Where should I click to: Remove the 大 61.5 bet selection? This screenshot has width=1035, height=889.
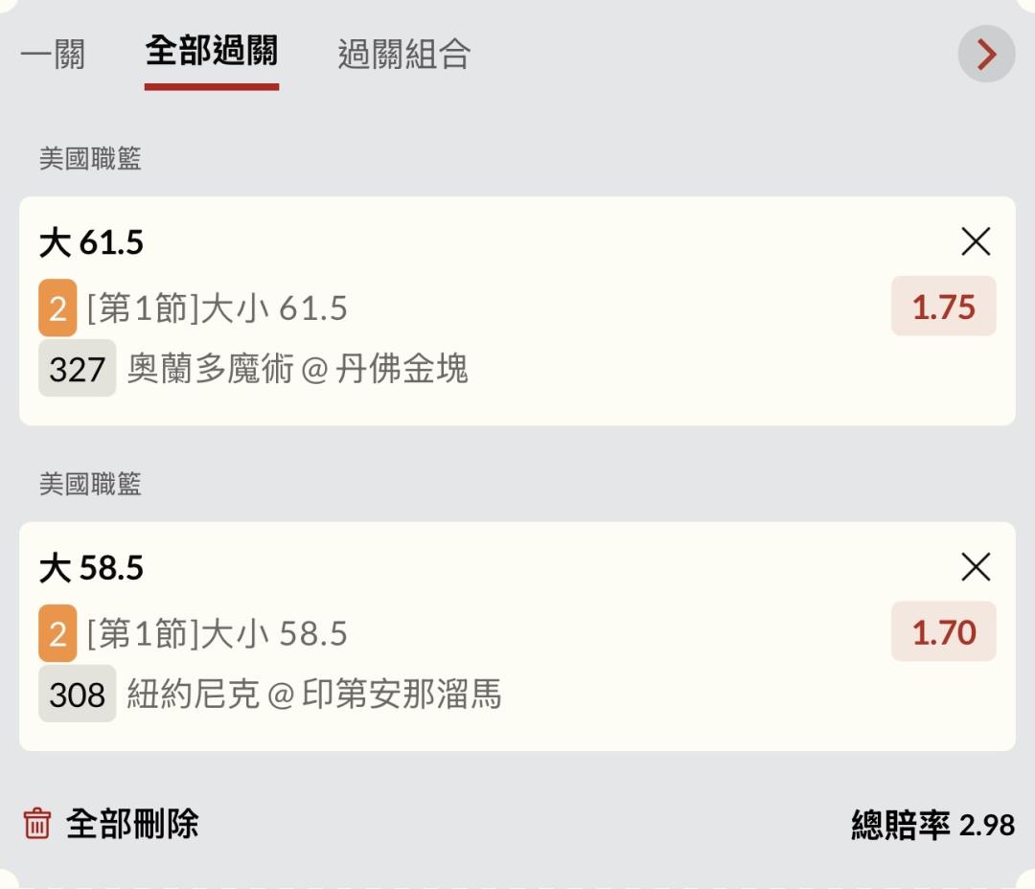(x=976, y=242)
